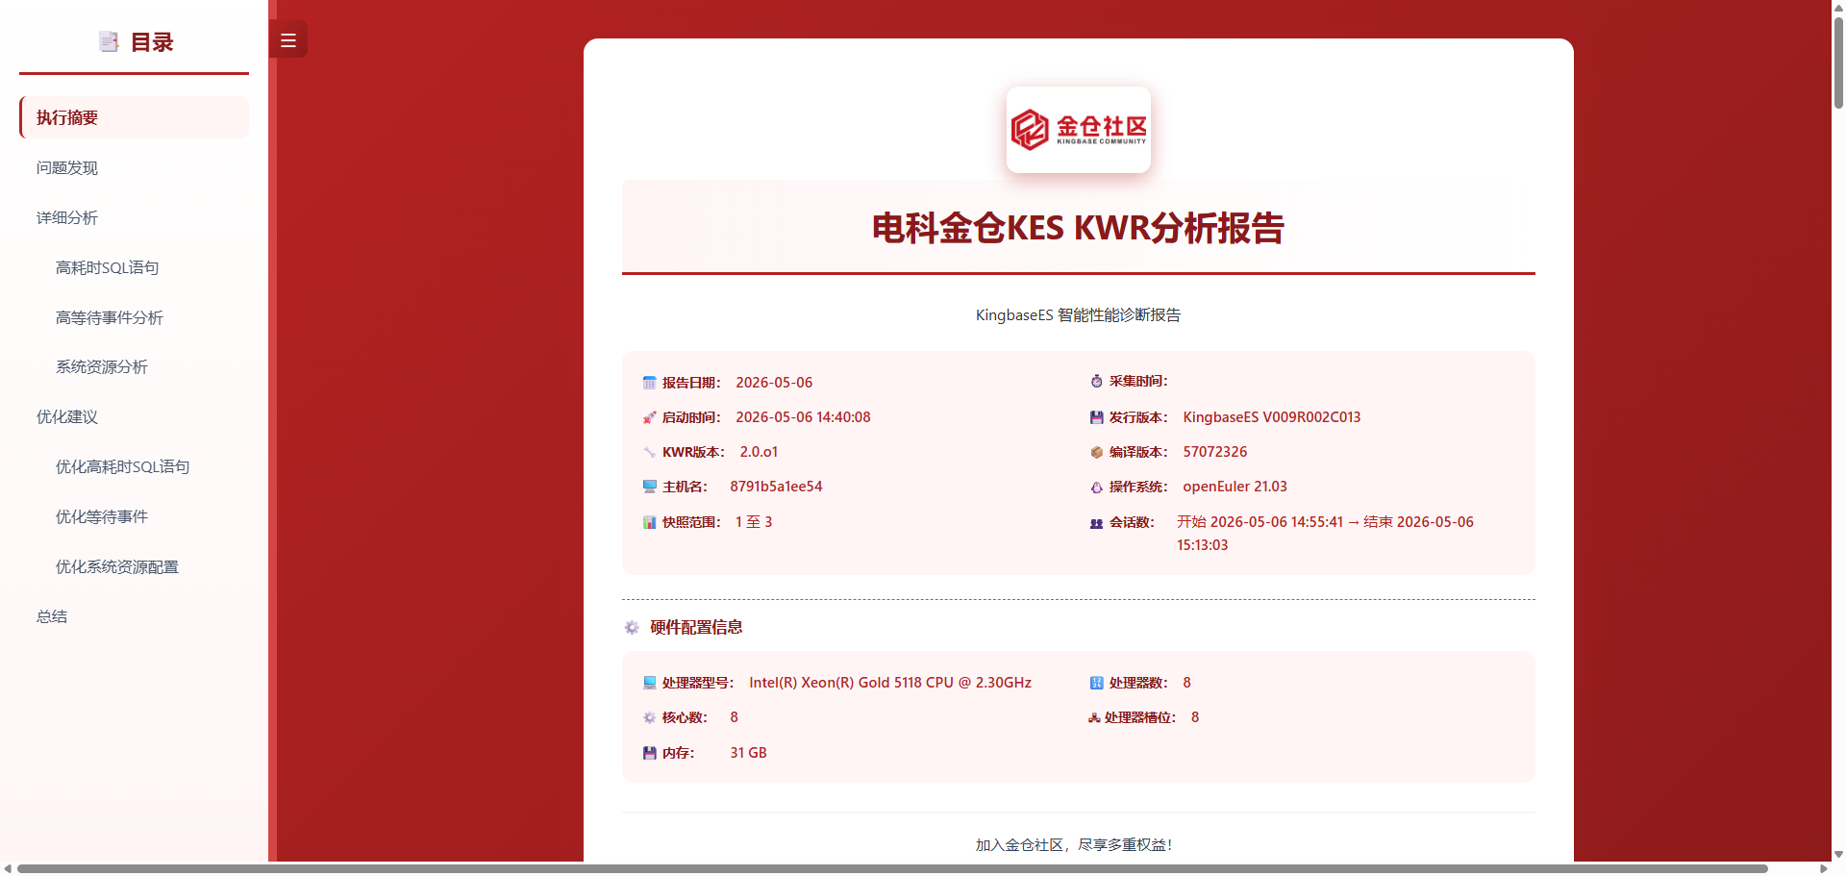This screenshot has height=876, width=1846.
Task: Click the vertical scrollbar thumb on the right edge
Action: click(x=1838, y=63)
